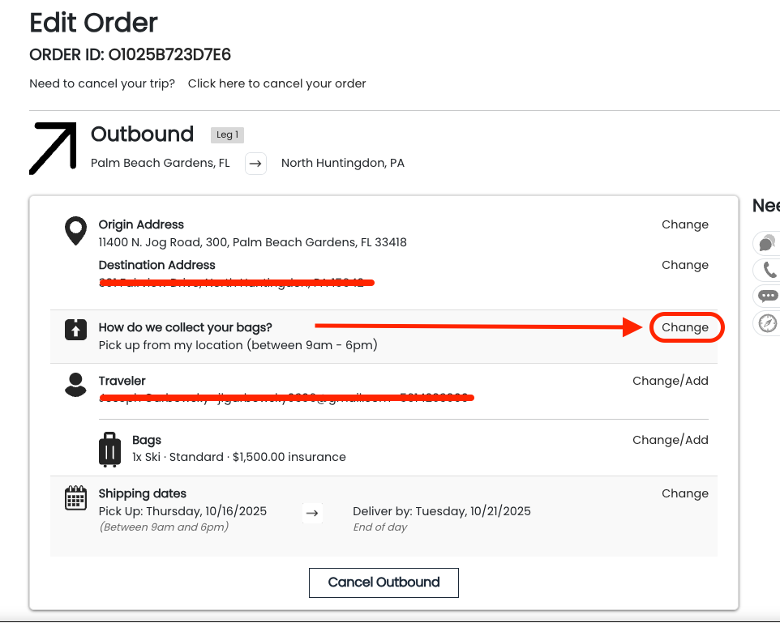Click the Shipping dates label
Viewport: 780px width, 623px height.
[x=142, y=493]
